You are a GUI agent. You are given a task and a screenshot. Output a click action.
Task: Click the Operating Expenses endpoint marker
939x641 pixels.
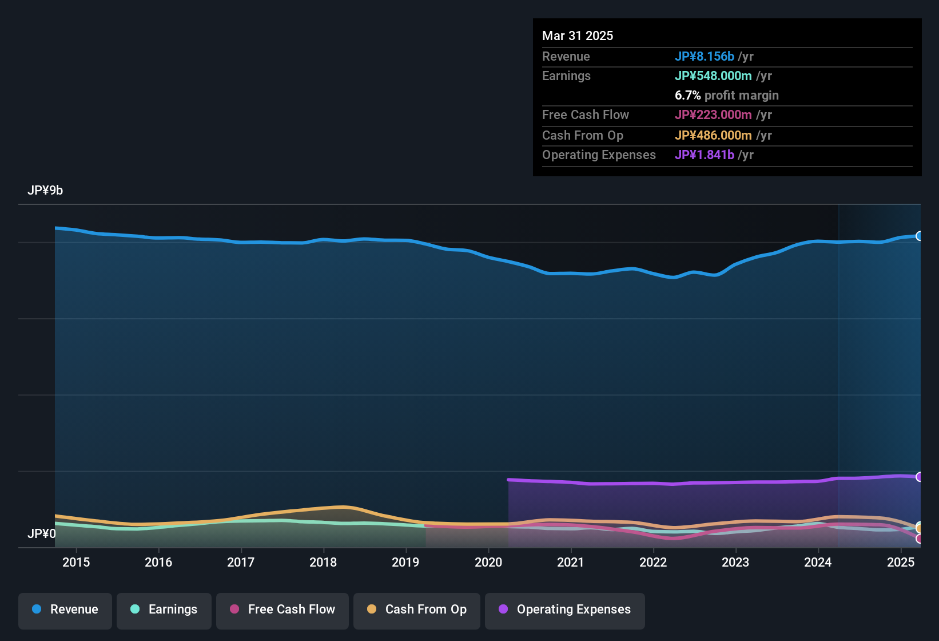919,477
